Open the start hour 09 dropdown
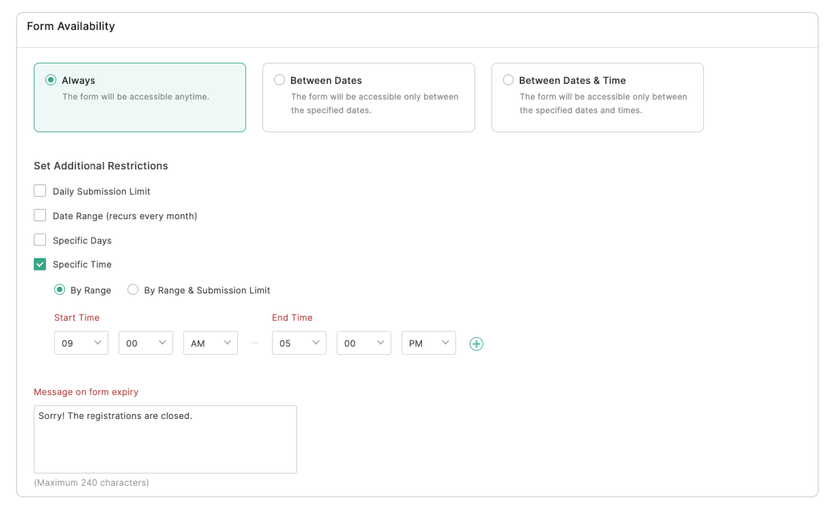Viewport: 833px width, 512px height. point(81,343)
